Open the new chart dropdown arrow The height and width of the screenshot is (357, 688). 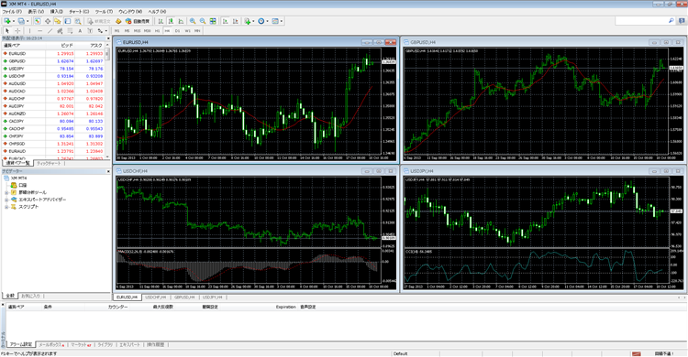point(14,21)
